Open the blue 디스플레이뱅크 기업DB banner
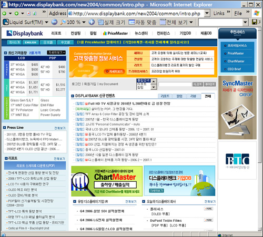263x237 pixels. [179, 181]
